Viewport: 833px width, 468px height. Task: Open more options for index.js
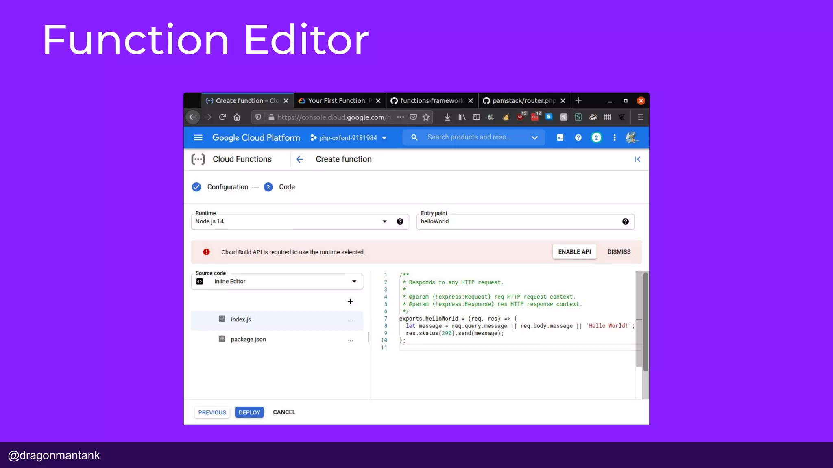(x=350, y=321)
